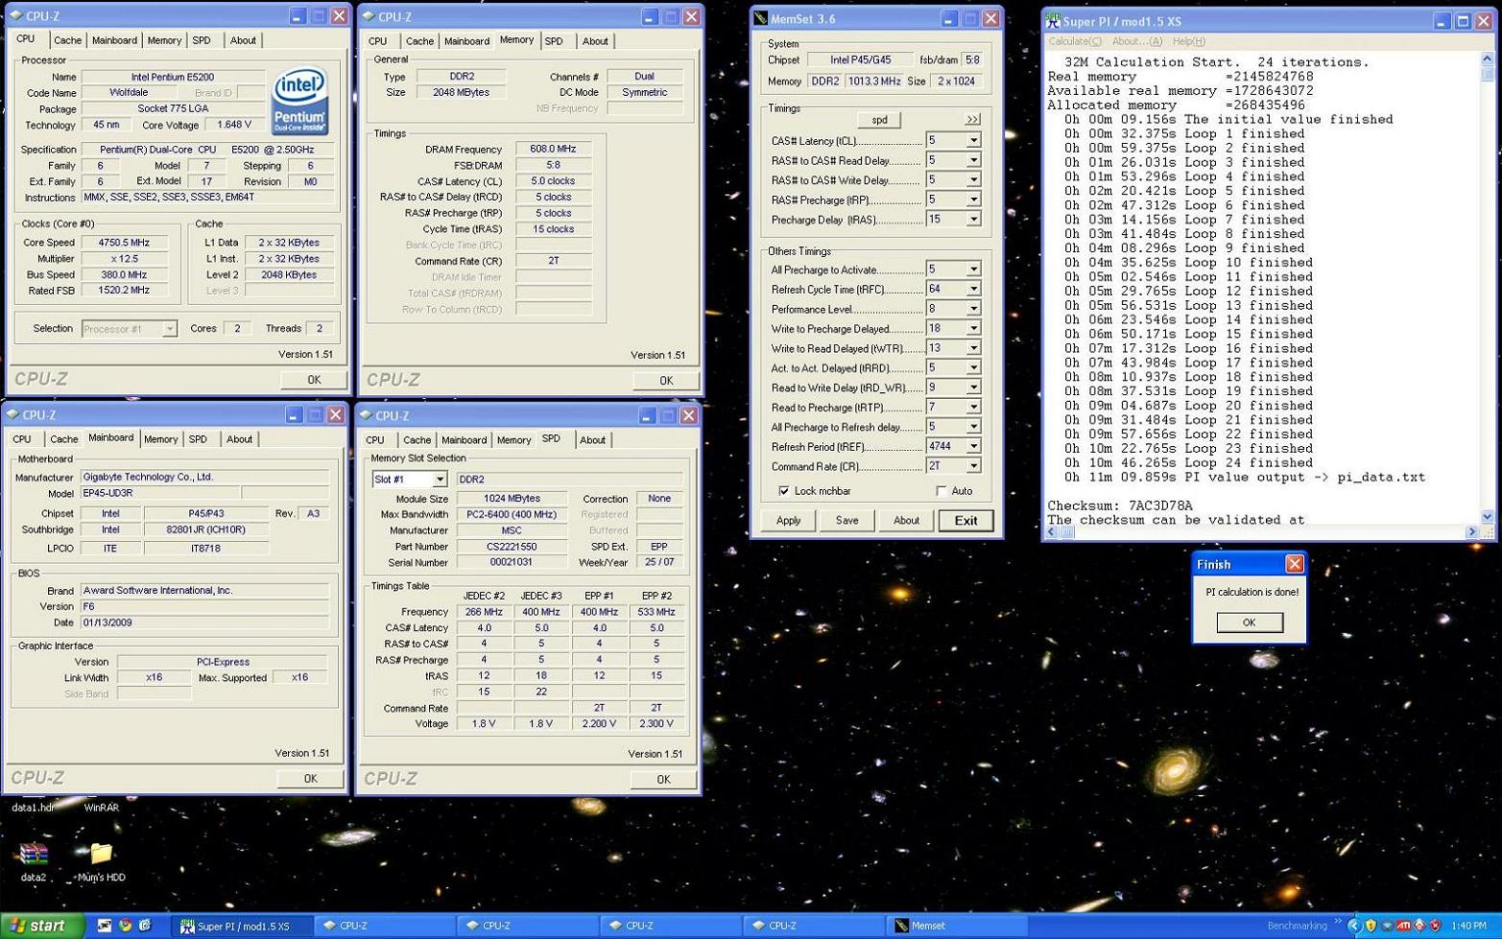Click the Super PI title bar icon
Image resolution: width=1502 pixels, height=939 pixels.
point(1053,20)
